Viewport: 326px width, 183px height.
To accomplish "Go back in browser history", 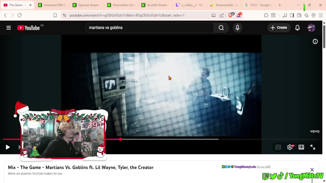I will pos(5,15).
